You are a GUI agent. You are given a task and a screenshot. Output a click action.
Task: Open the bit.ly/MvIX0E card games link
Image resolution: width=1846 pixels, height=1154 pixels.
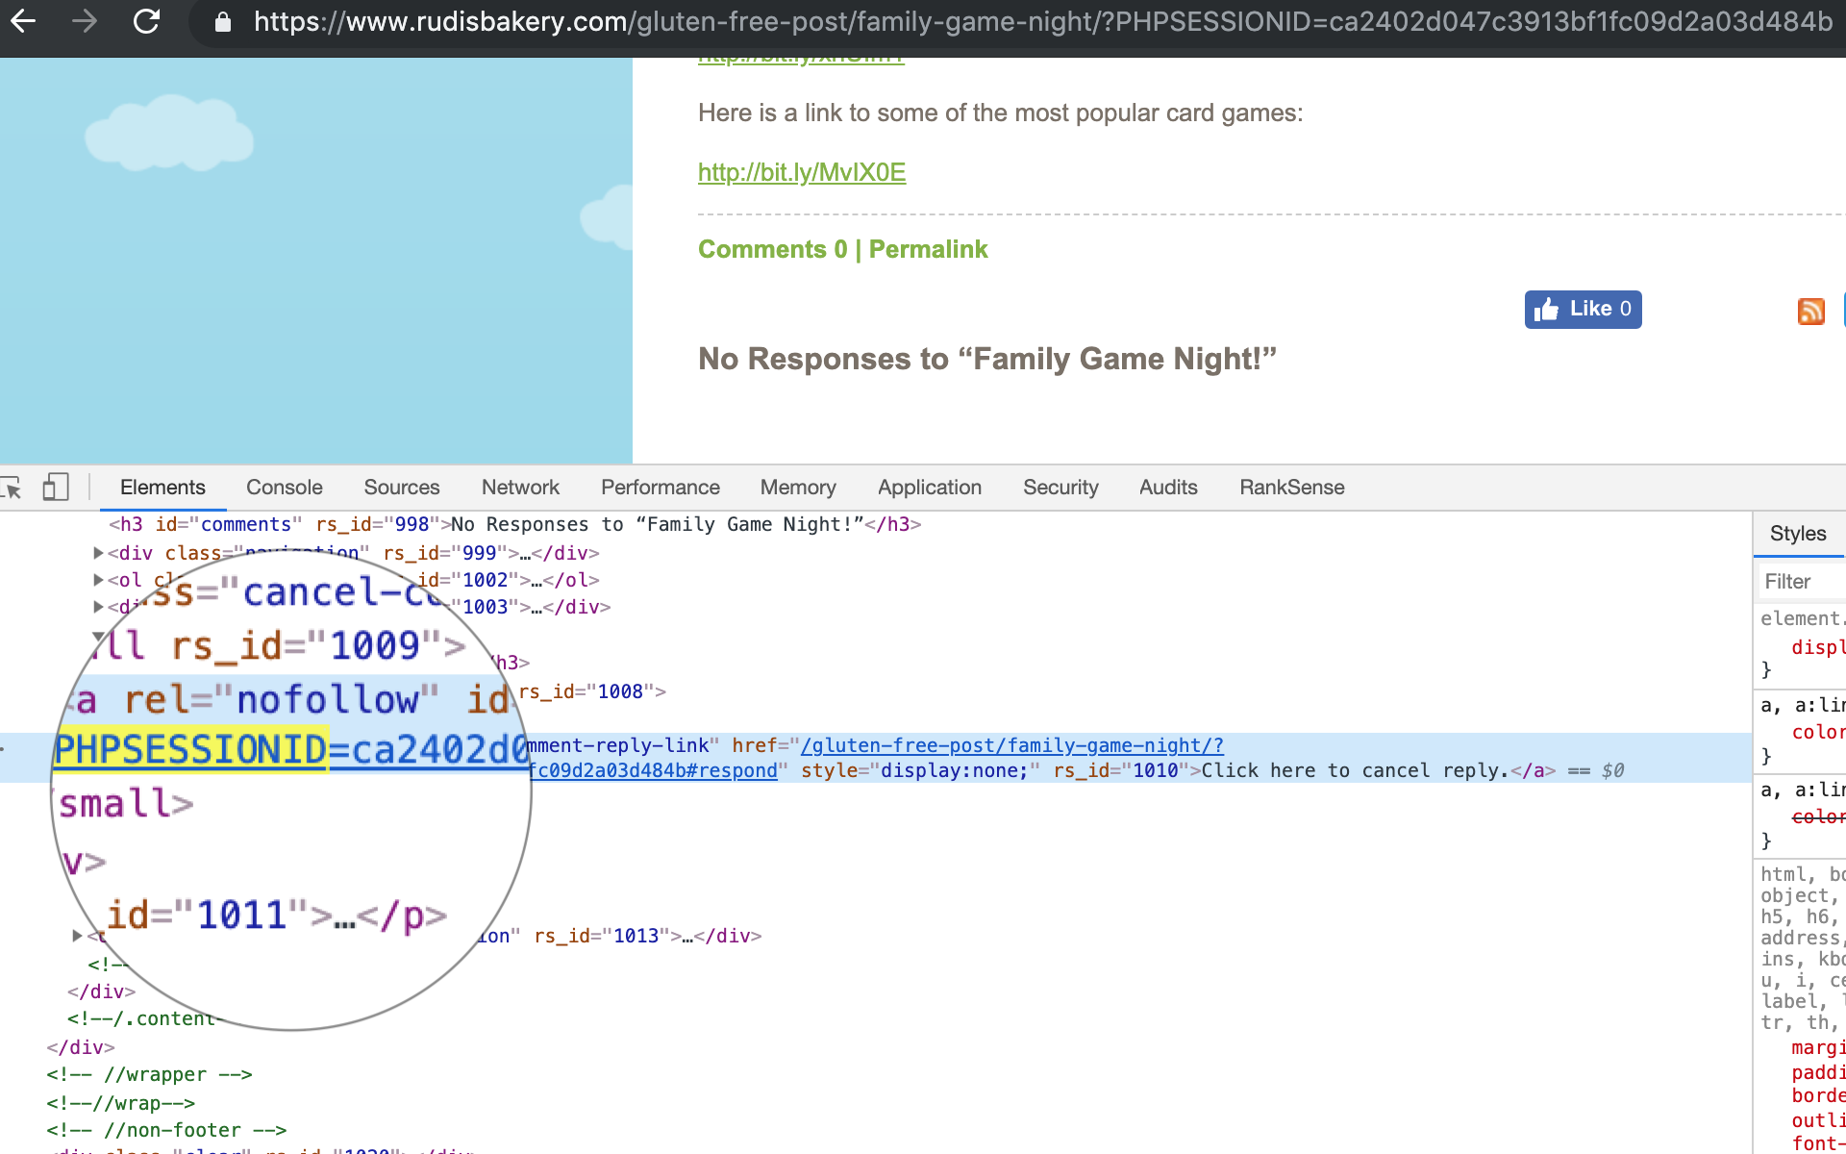tap(801, 173)
